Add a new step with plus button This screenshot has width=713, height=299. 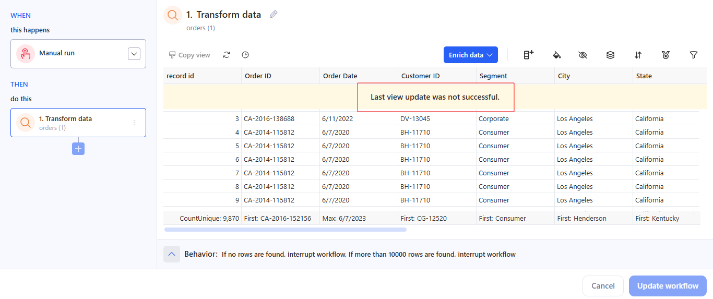coord(78,149)
